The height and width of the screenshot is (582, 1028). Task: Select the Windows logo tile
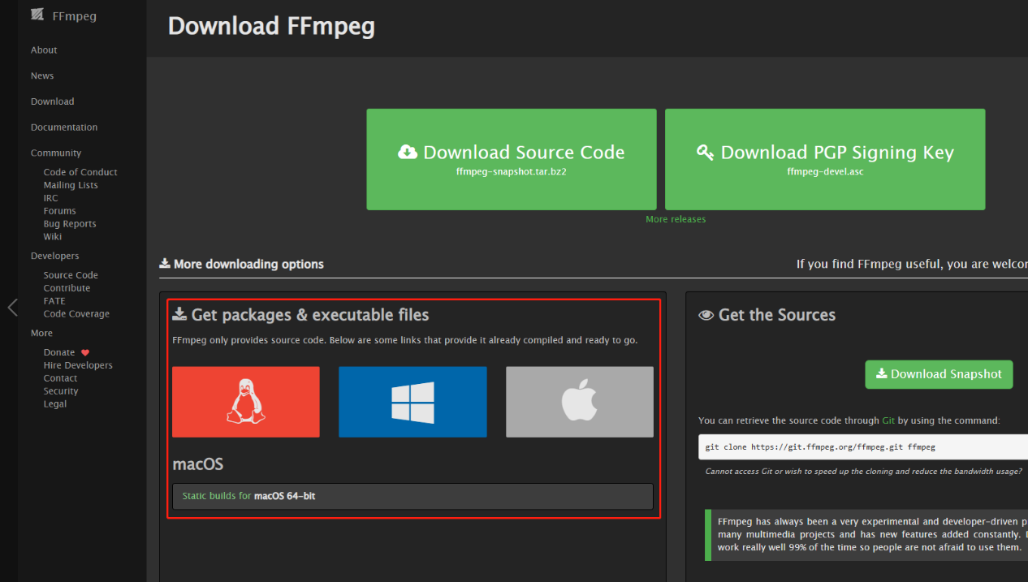click(412, 402)
